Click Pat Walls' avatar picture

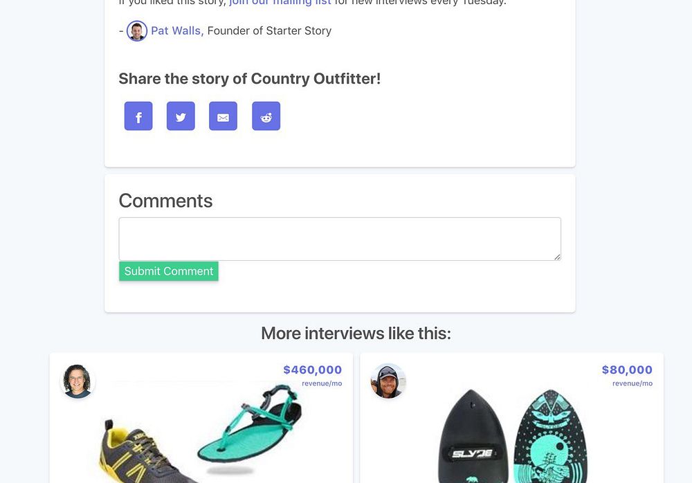[137, 31]
